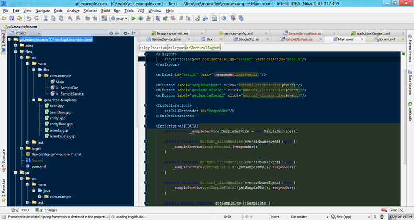The width and height of the screenshot is (414, 220).
Task: Click the Commit Changes VCS icon
Action: point(165,18)
